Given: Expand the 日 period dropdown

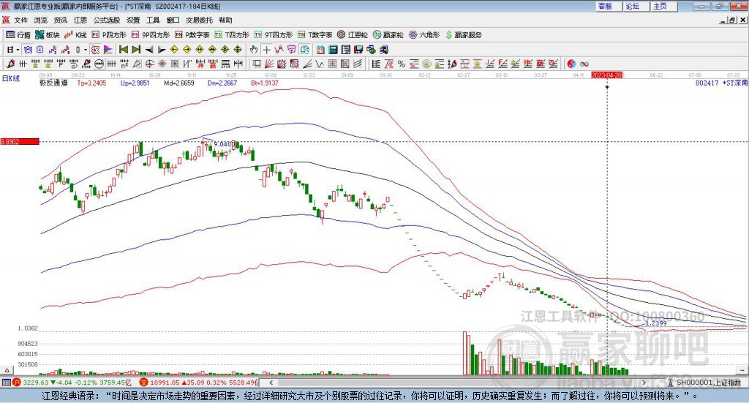Looking at the screenshot, I should pos(18,50).
